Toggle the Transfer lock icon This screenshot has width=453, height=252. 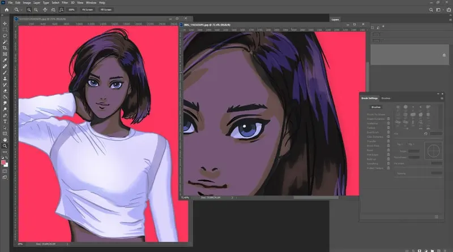(388, 141)
